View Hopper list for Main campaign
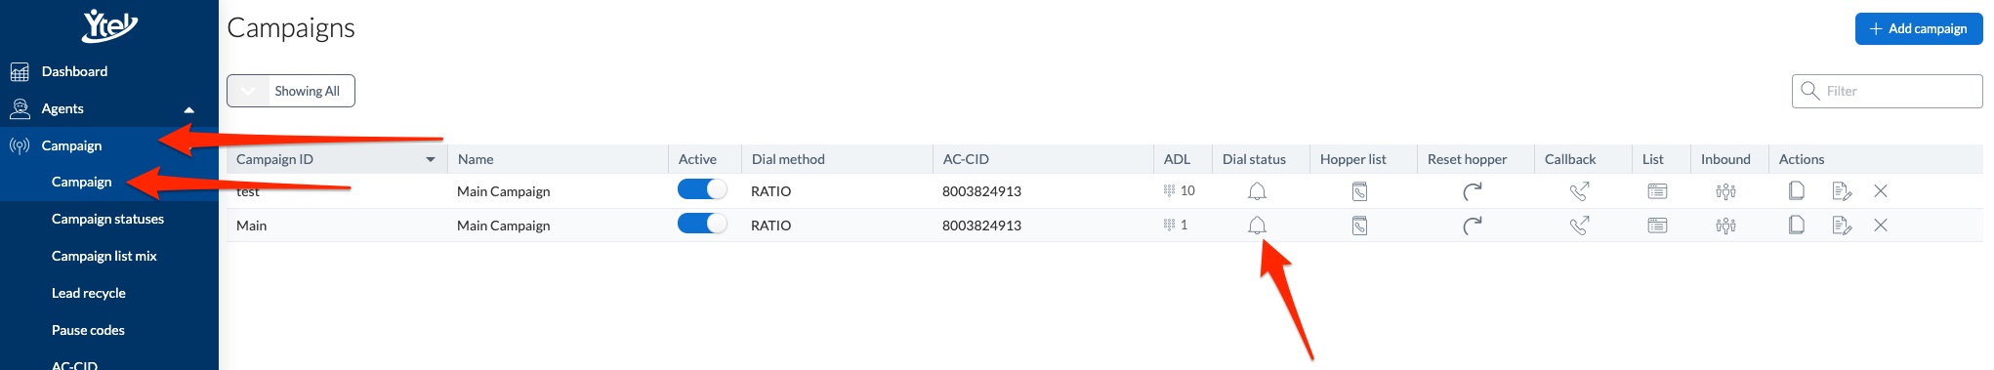The width and height of the screenshot is (1994, 370). 1358,226
